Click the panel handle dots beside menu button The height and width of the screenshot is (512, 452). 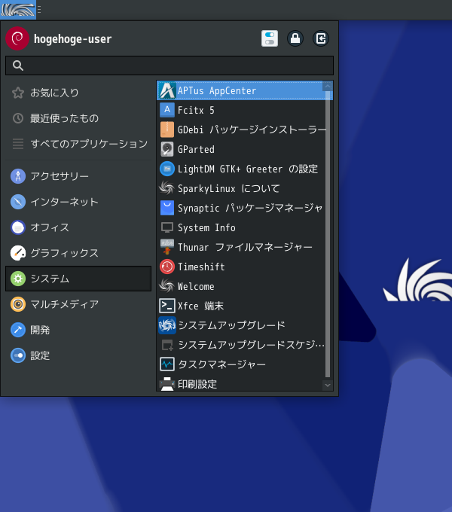pyautogui.click(x=39, y=10)
